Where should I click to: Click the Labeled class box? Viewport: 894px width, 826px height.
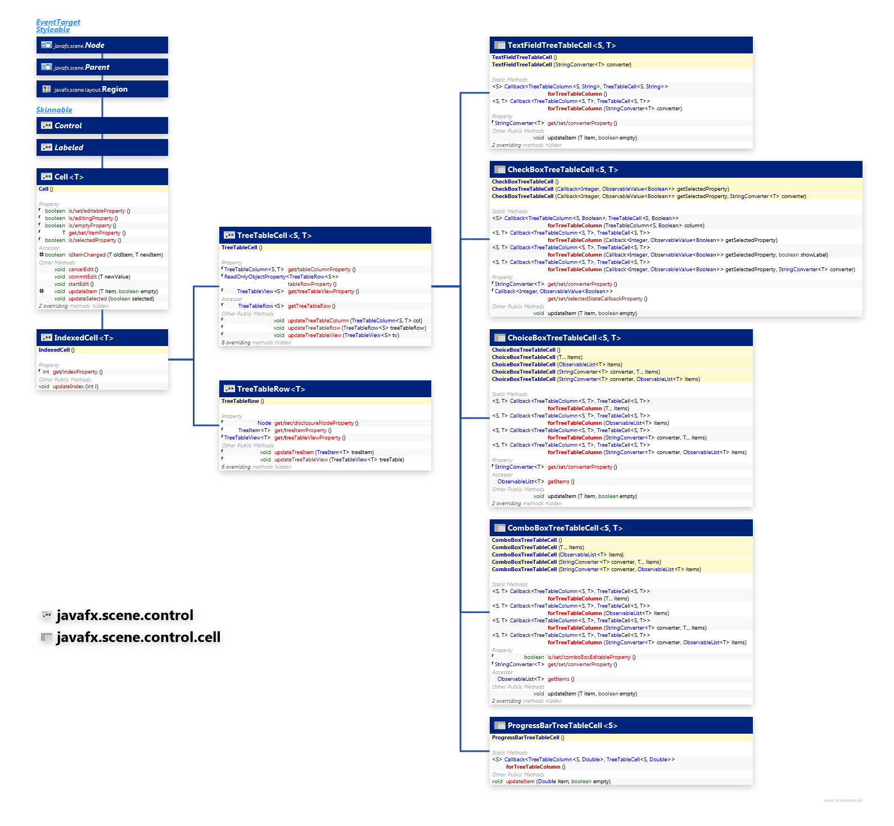tap(102, 147)
